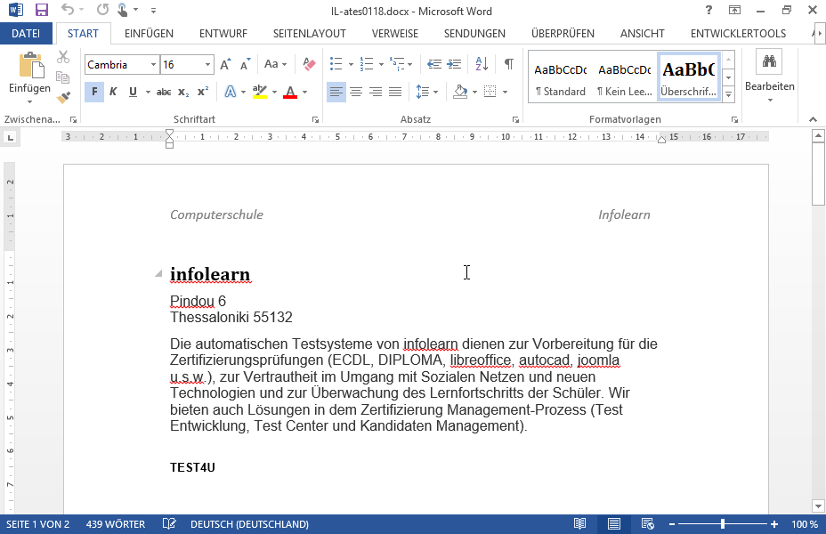Screen dimensions: 826x534
Task: Apply strikethrough formatting
Action: click(164, 93)
